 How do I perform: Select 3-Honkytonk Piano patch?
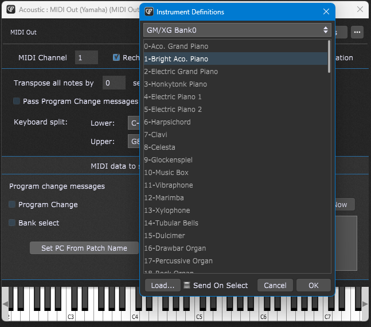236,84
